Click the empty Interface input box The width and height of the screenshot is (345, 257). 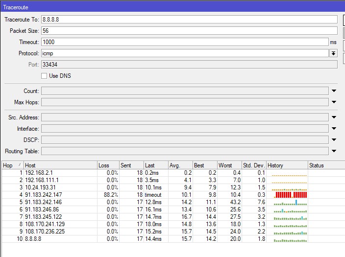185,128
